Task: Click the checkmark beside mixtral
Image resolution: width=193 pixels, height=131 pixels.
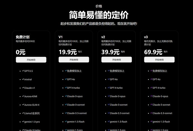Action: [23, 79]
